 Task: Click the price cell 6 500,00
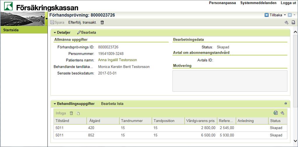tap(208, 135)
